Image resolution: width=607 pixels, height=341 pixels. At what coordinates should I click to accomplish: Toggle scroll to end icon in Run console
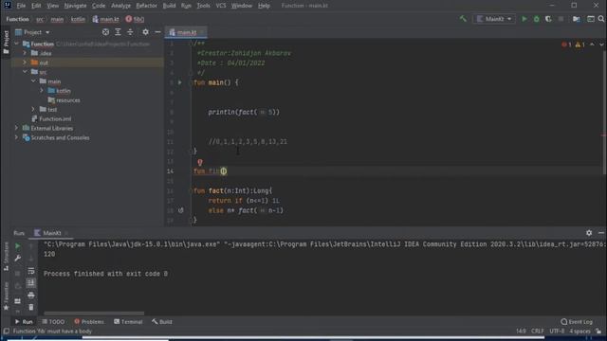(31, 283)
